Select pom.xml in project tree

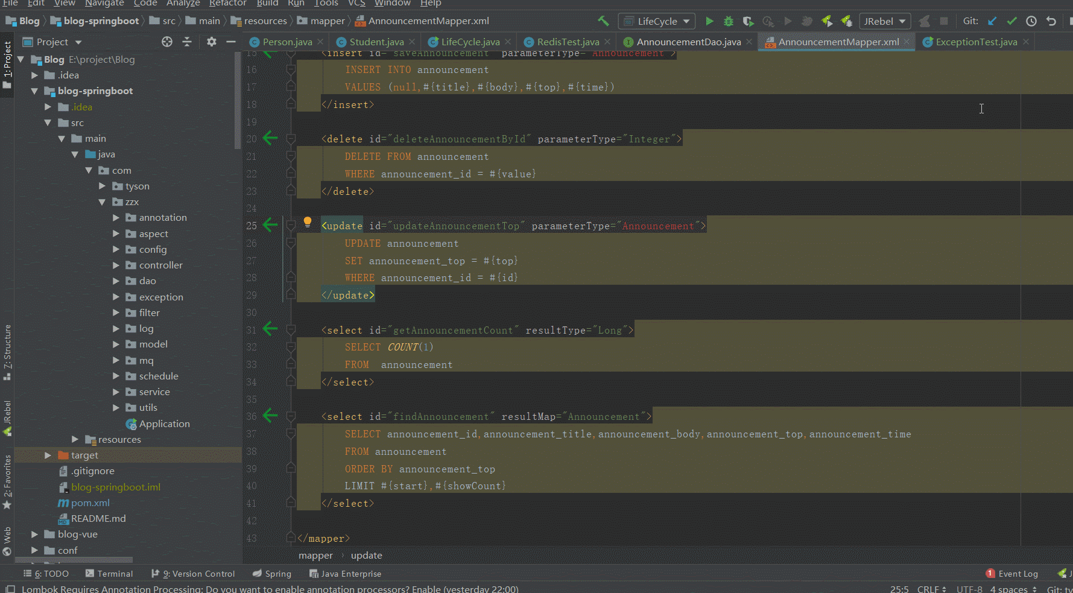coord(90,503)
